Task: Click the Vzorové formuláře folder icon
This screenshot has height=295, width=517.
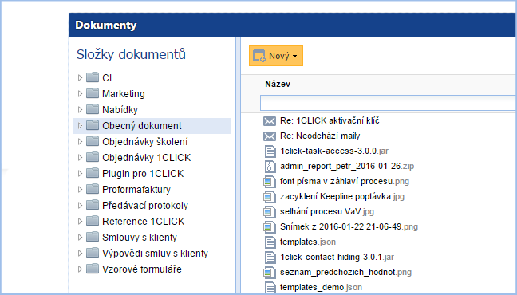Action: tap(93, 269)
